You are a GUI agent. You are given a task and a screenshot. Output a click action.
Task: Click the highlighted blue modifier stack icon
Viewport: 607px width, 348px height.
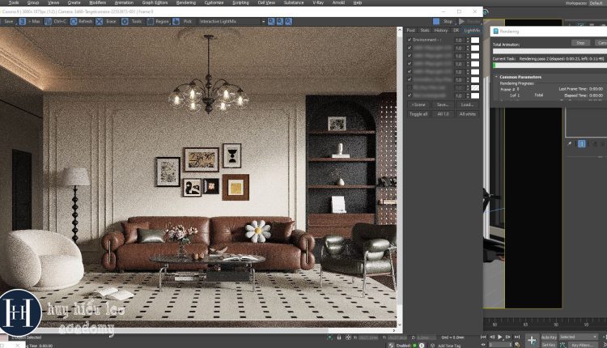[x=582, y=144]
